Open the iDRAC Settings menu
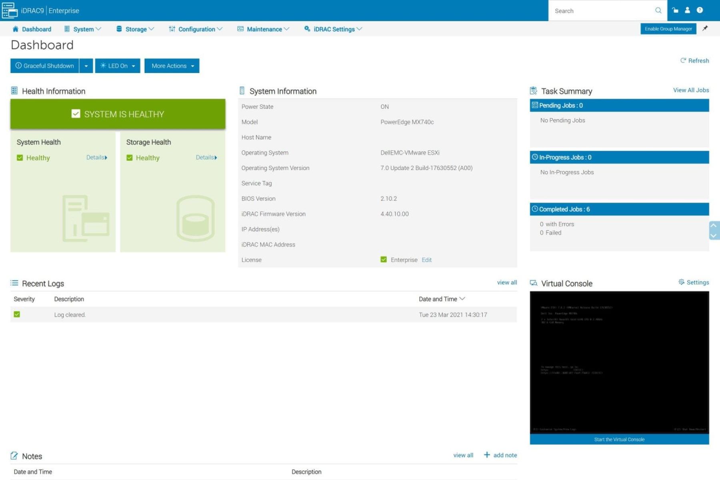 pyautogui.click(x=333, y=29)
